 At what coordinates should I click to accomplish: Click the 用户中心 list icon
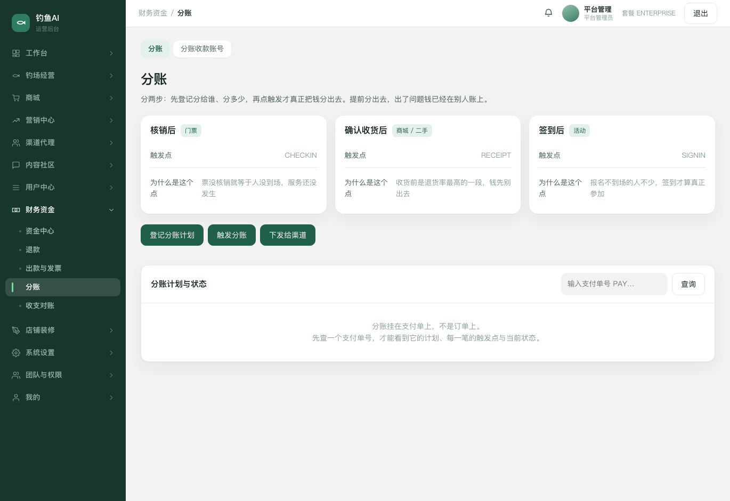tap(16, 188)
